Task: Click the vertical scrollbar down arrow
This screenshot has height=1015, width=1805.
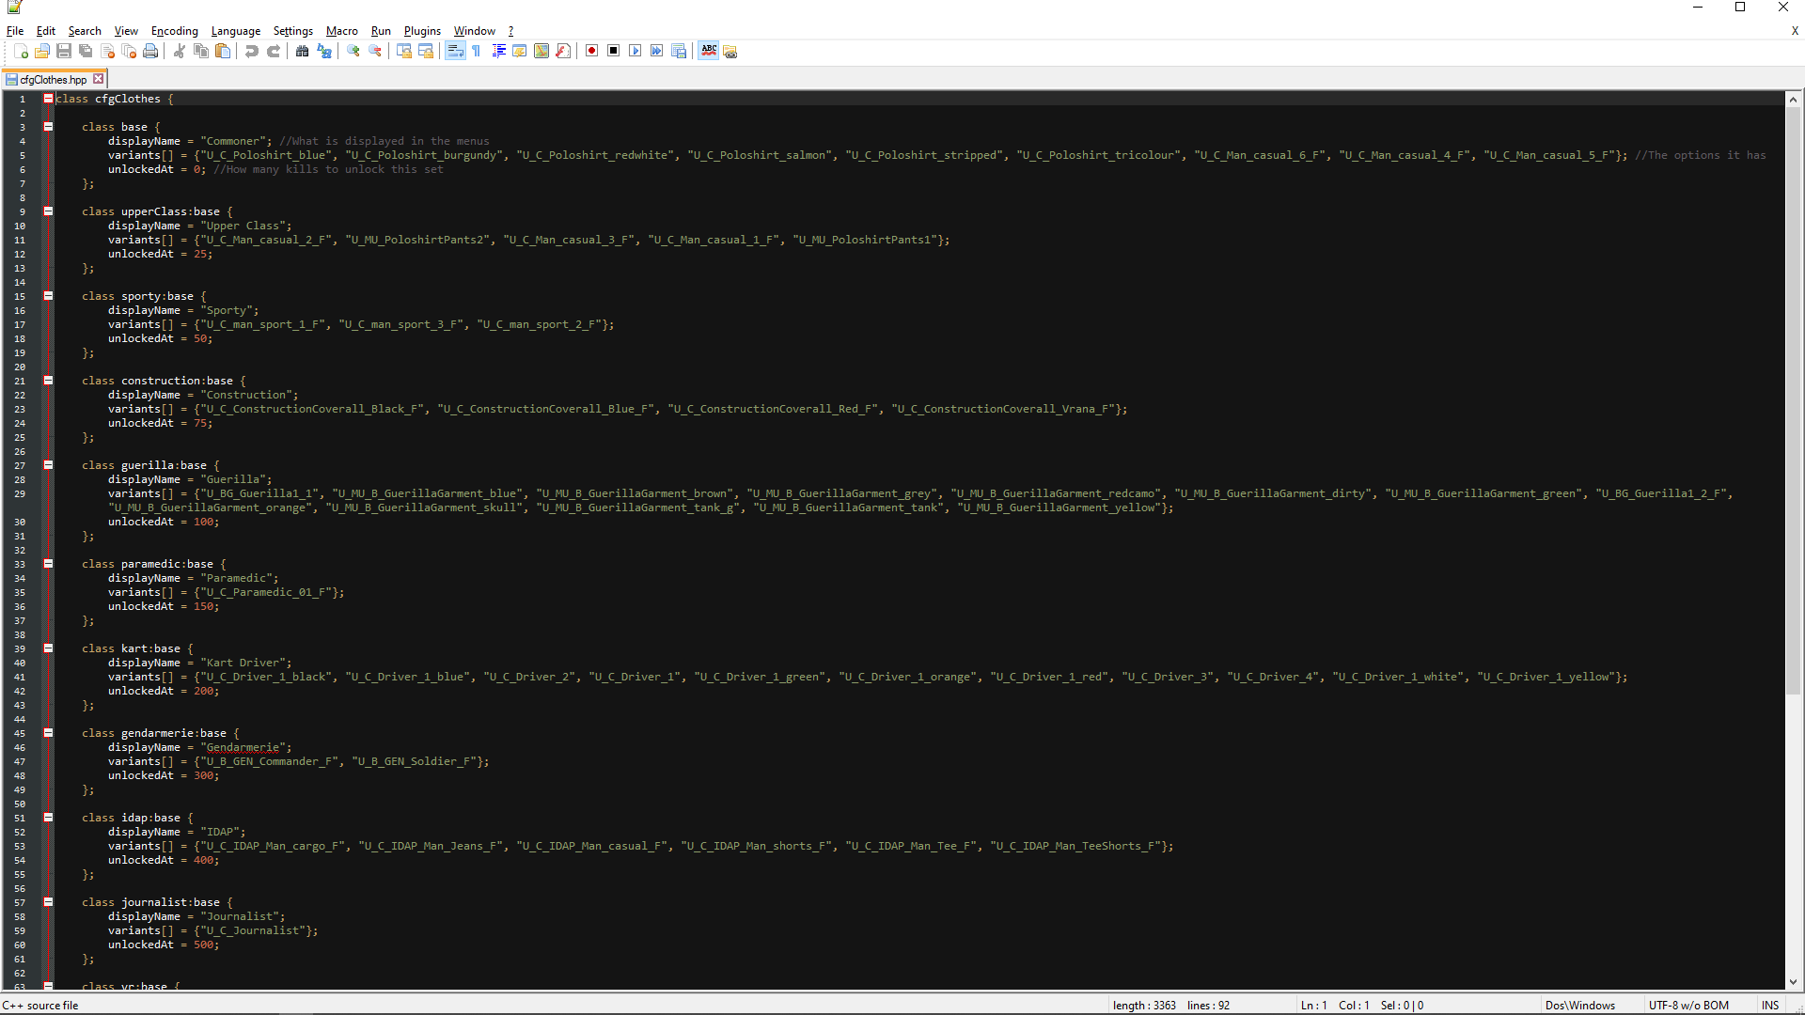Action: 1793,982
